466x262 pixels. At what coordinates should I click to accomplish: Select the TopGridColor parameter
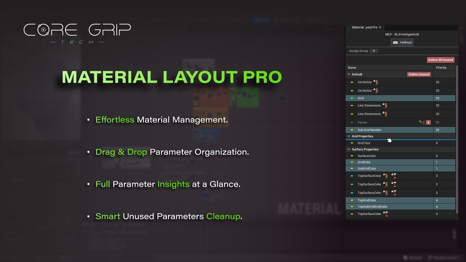[400, 200]
